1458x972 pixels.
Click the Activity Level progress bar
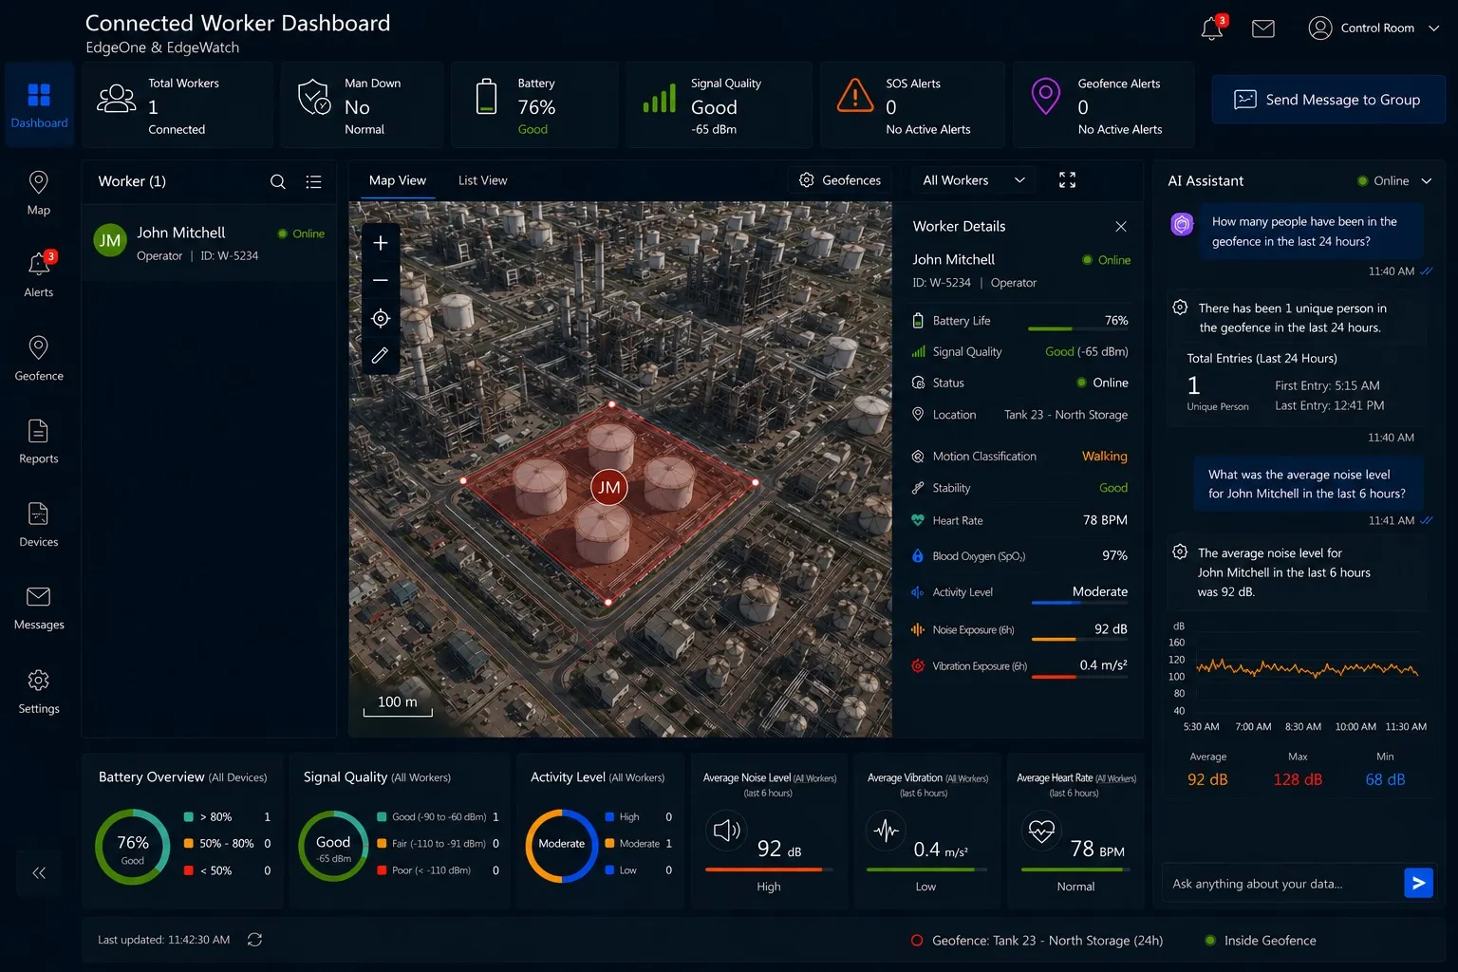pos(1079,603)
